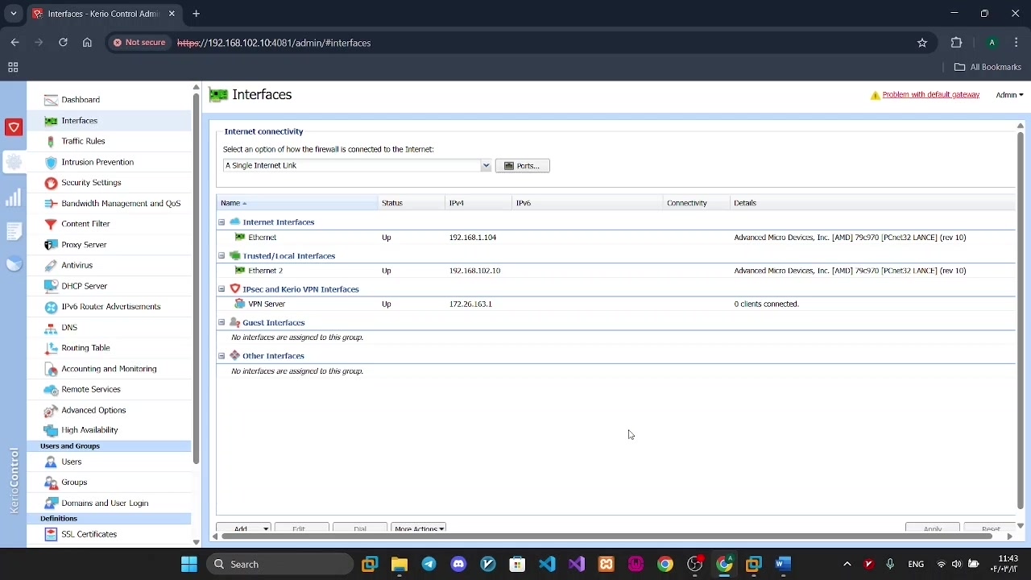Collapse the IPsec and Kerio VPN Interfaces group
The width and height of the screenshot is (1031, 580).
tap(222, 289)
